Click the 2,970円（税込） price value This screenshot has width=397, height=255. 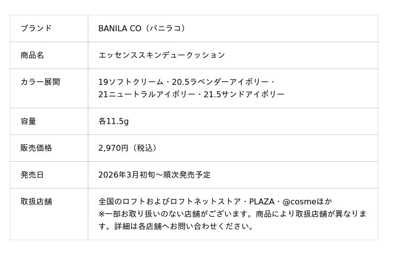coord(129,148)
